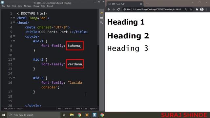Screen dimensions: 210x118
Task: Open second Chrome icon on taskbar
Action: pos(102,115)
